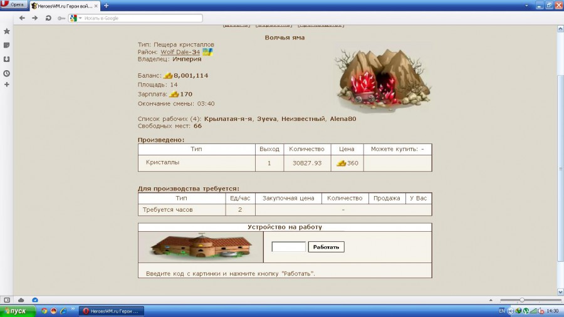Add a panel with sidebar plus

(6, 85)
